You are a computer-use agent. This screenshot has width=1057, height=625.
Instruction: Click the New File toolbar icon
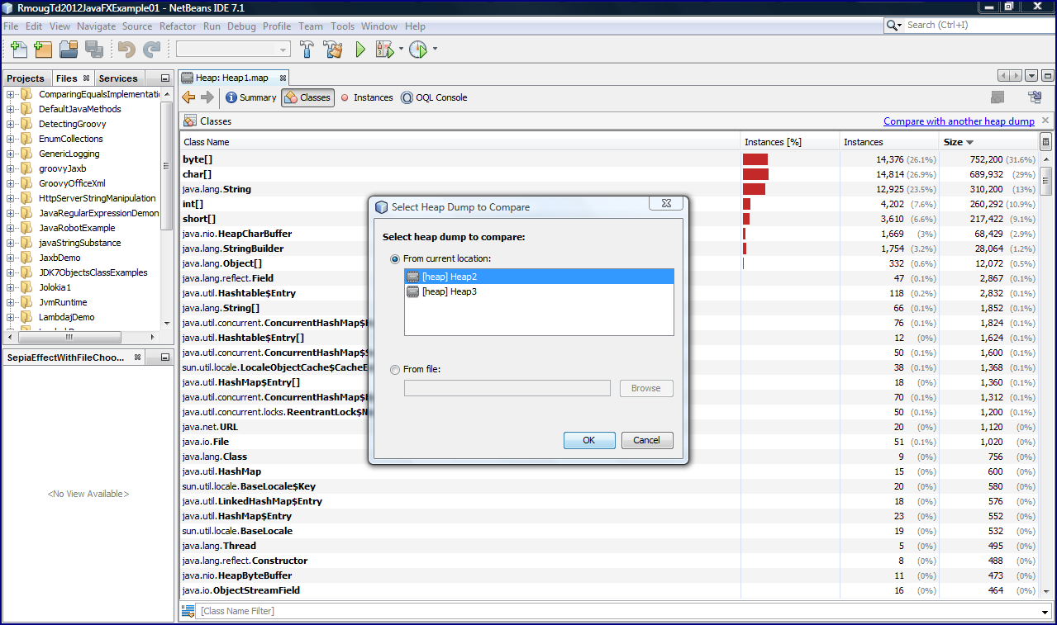point(19,49)
